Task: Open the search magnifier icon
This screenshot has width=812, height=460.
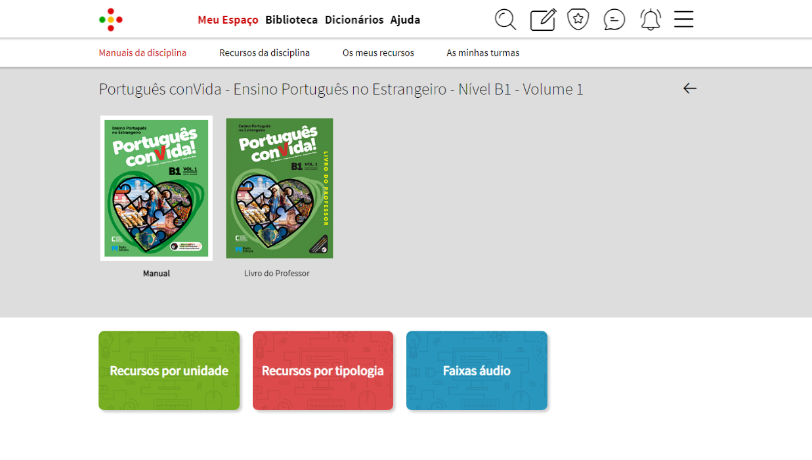Action: coord(505,20)
